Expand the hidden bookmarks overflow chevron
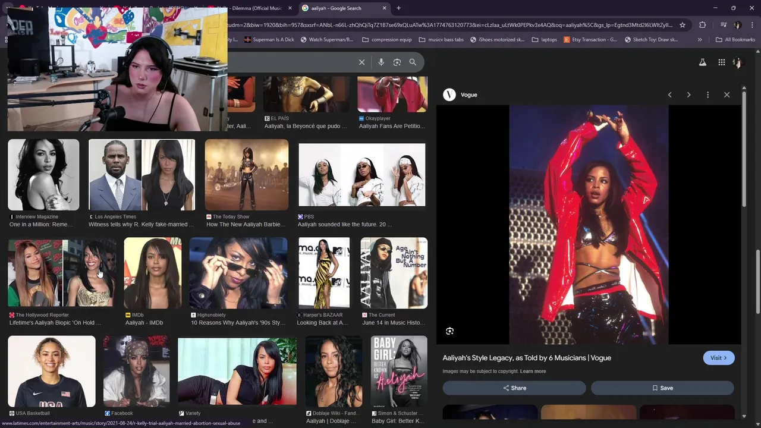Image resolution: width=761 pixels, height=428 pixels. point(700,40)
